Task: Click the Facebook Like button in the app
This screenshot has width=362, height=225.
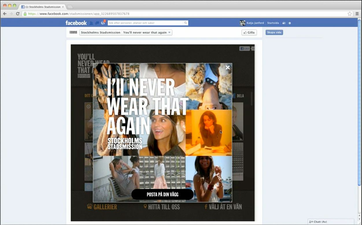Action: click(x=245, y=49)
